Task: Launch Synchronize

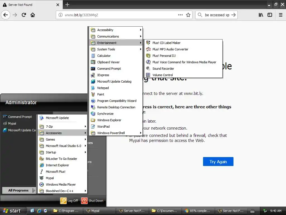Action: click(116, 114)
